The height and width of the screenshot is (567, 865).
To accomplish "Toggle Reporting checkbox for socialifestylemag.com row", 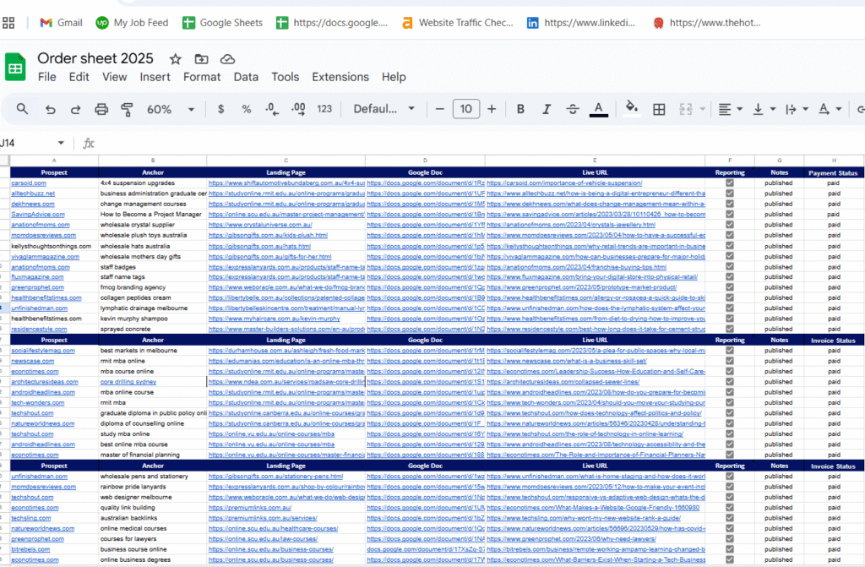I will (730, 351).
